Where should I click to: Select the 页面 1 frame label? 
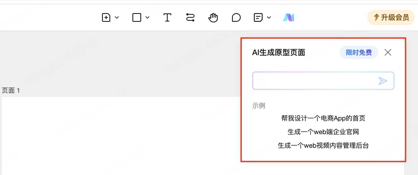(x=11, y=90)
